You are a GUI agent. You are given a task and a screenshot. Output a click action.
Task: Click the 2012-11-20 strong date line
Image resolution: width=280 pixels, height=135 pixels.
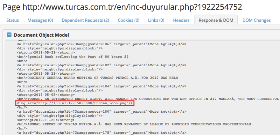point(46,120)
